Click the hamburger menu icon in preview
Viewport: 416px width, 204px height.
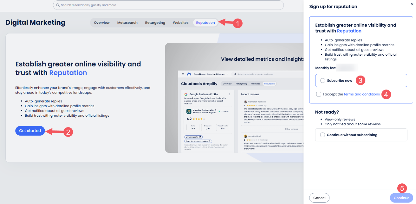(x=183, y=74)
